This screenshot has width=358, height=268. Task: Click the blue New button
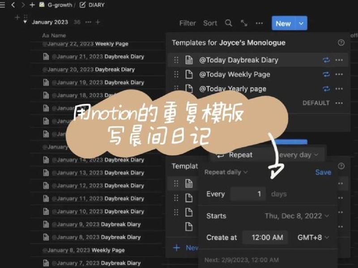[283, 23]
